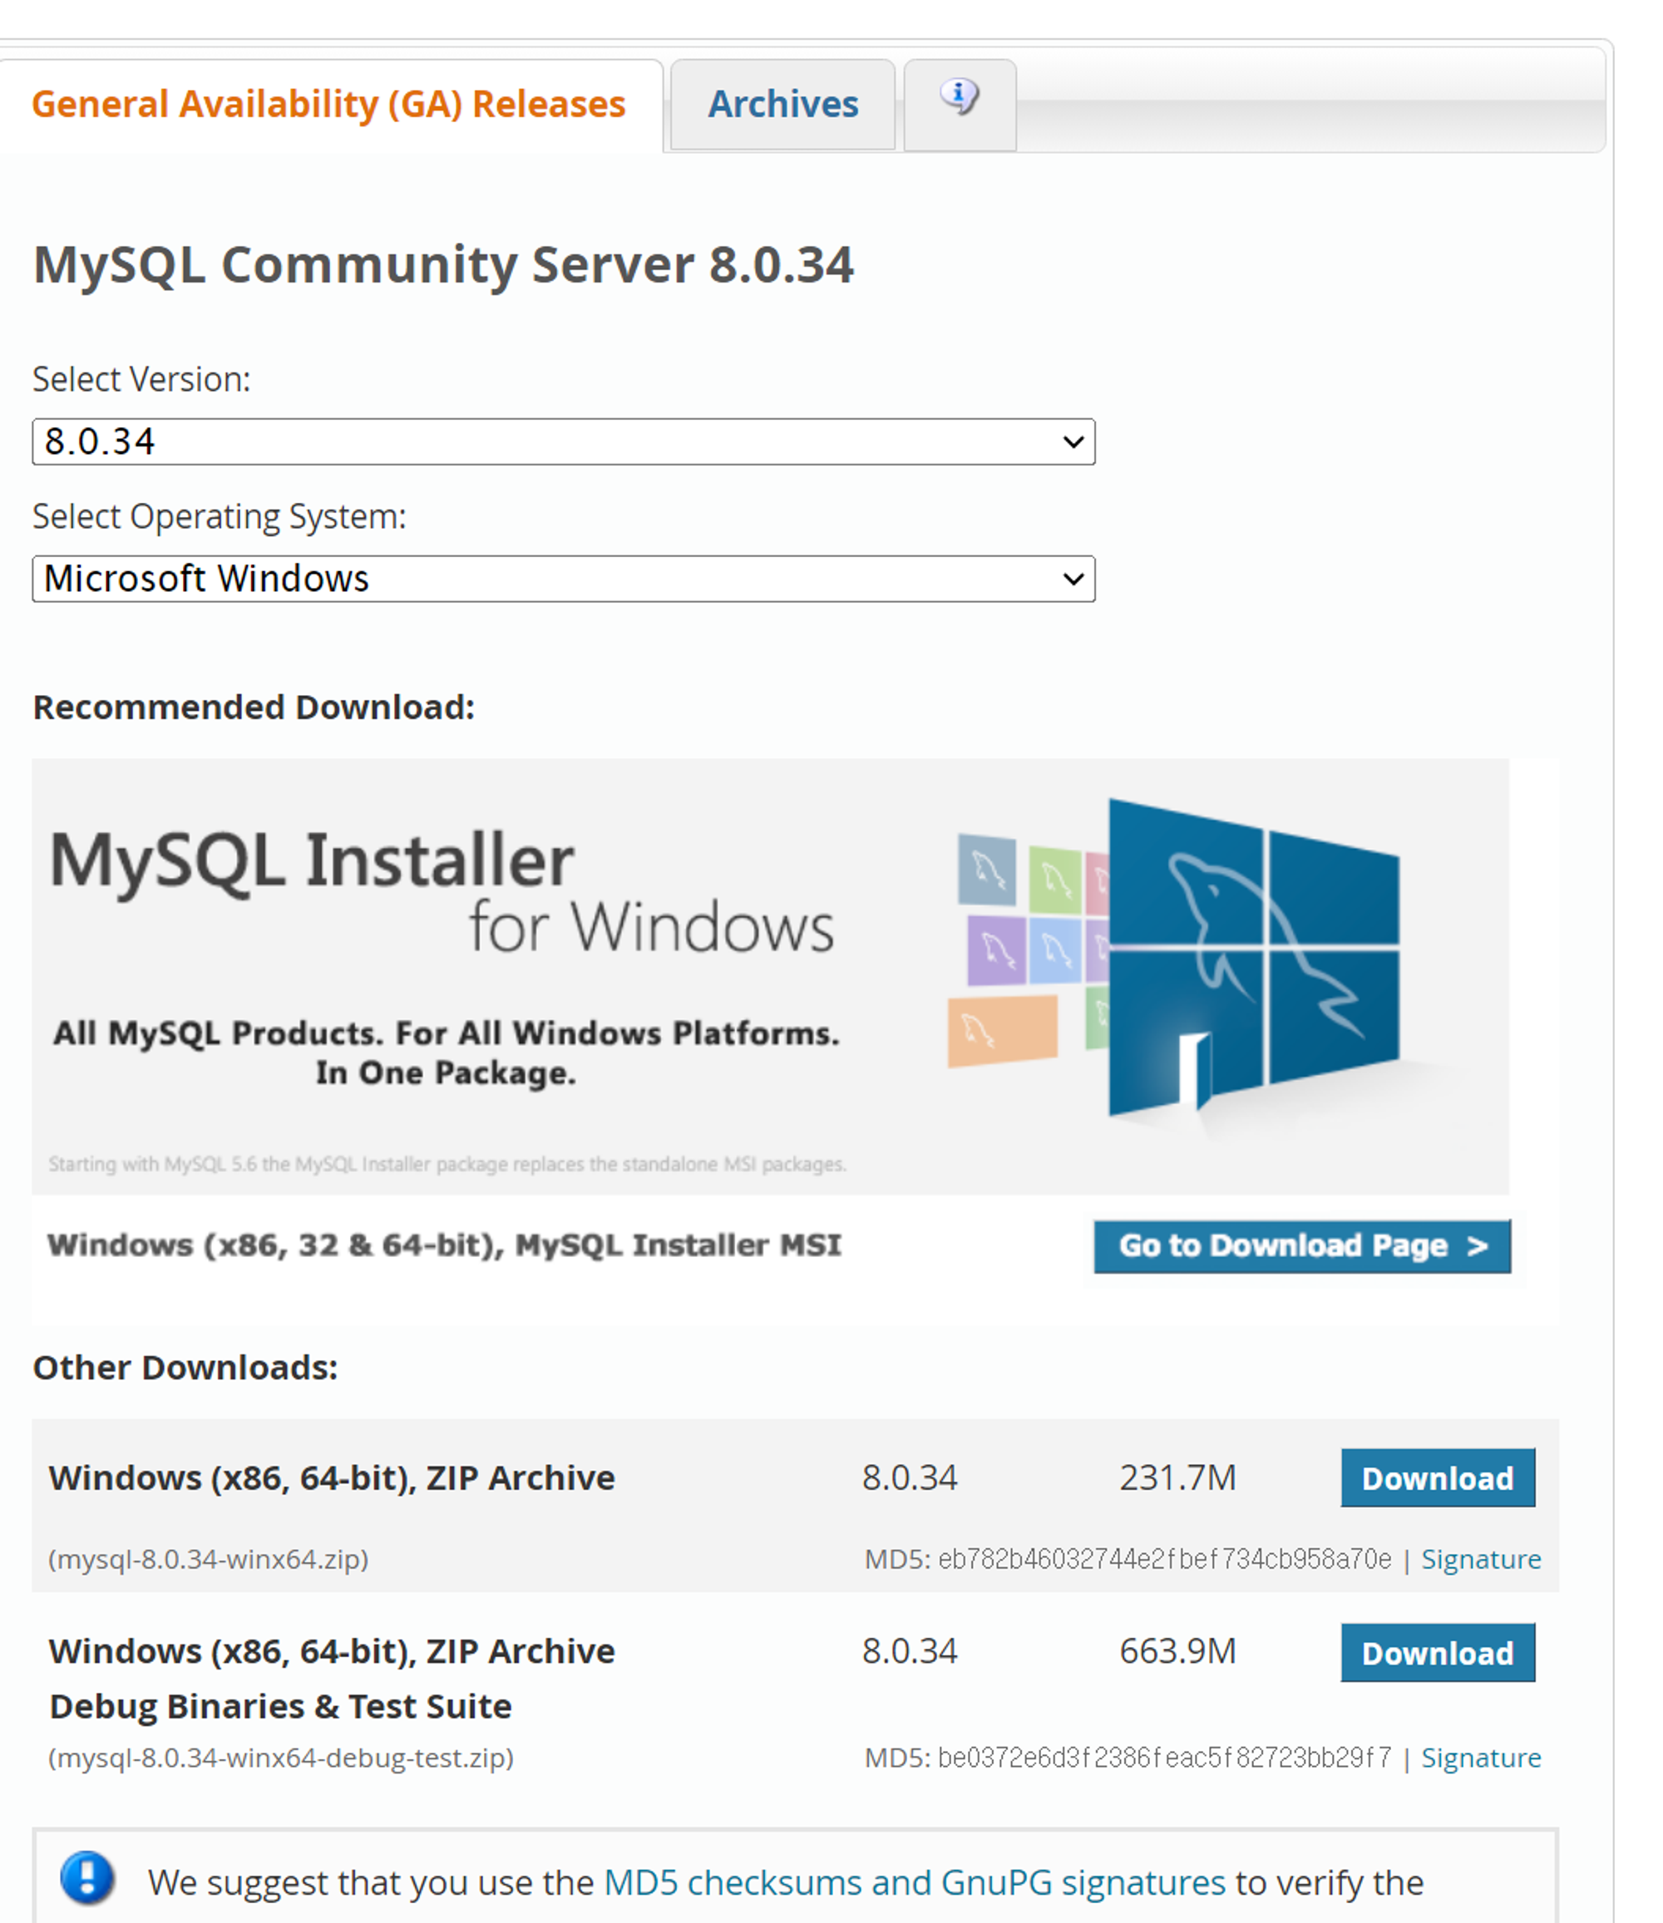This screenshot has width=1663, height=1923.
Task: Click Windows MySQL Installer MSI label
Action: (443, 1245)
